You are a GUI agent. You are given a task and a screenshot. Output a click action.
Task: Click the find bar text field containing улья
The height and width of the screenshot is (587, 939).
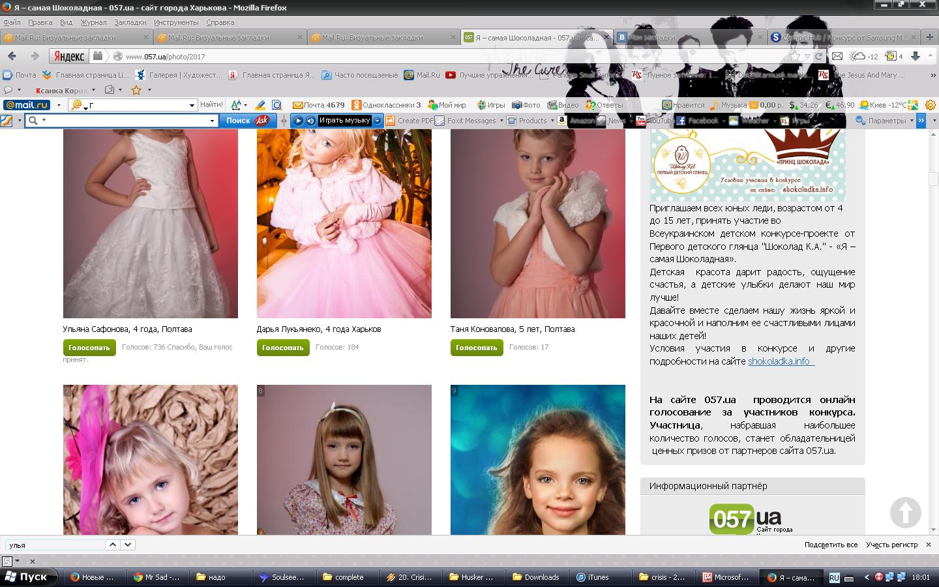coord(55,545)
